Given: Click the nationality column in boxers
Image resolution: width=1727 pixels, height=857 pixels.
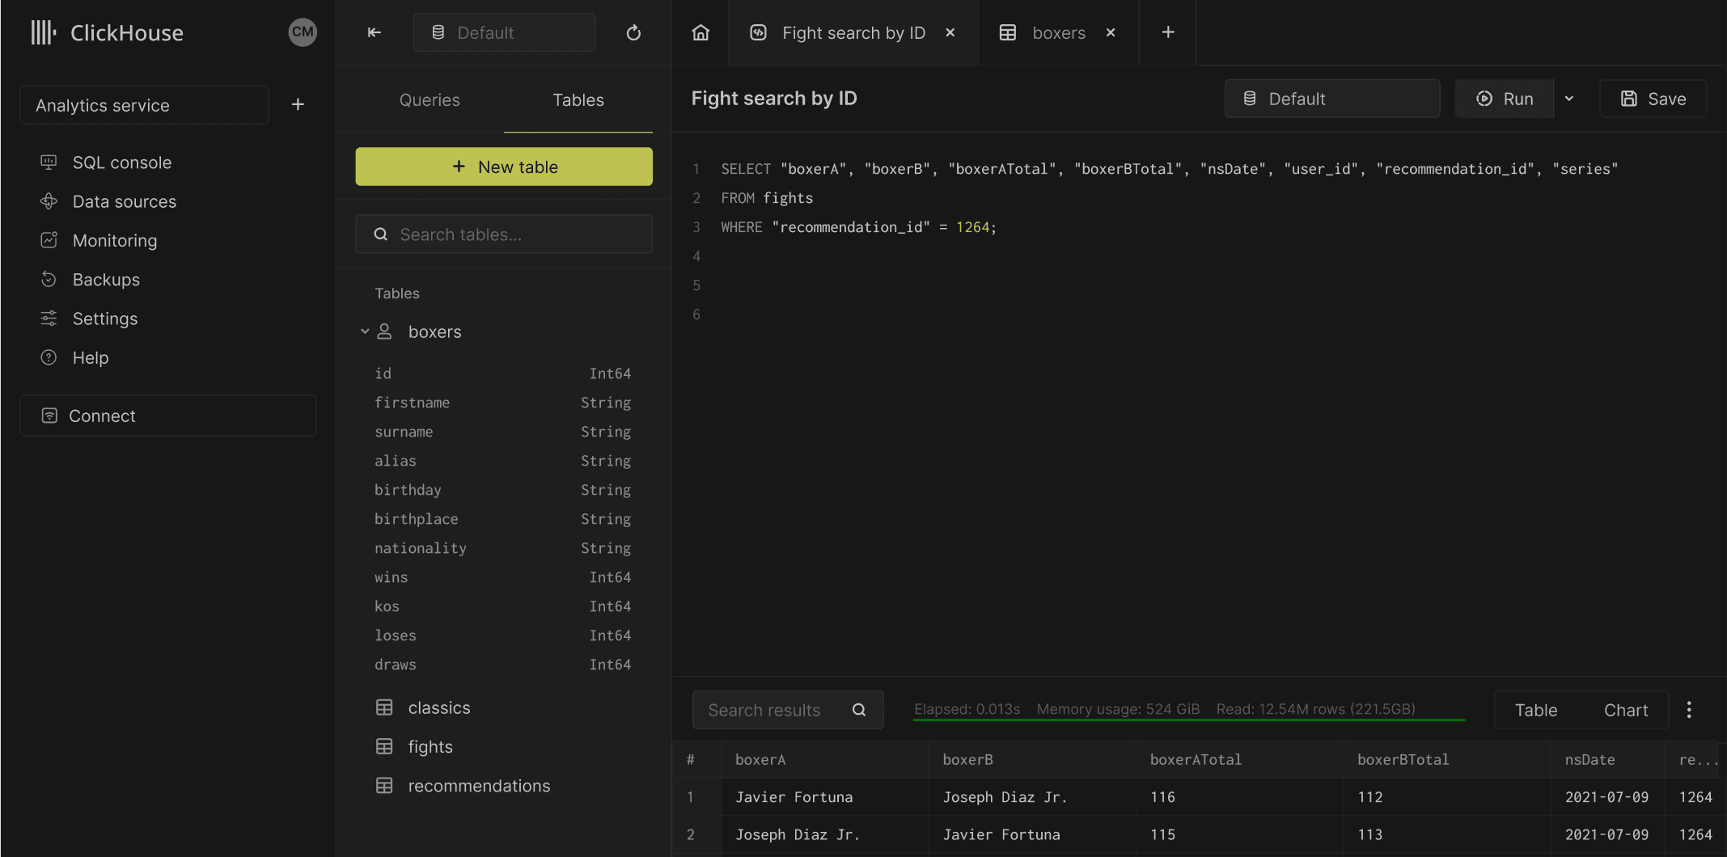Looking at the screenshot, I should [x=503, y=548].
